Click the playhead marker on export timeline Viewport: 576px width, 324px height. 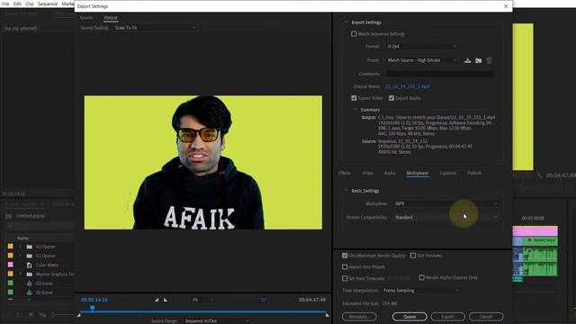(92, 309)
